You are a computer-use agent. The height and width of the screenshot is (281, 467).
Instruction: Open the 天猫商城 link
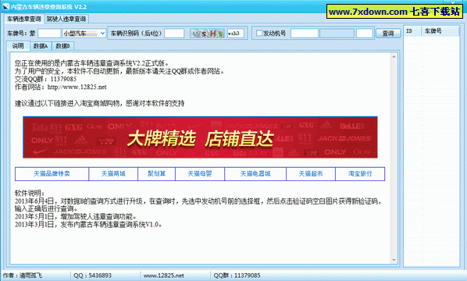pyautogui.click(x=113, y=174)
